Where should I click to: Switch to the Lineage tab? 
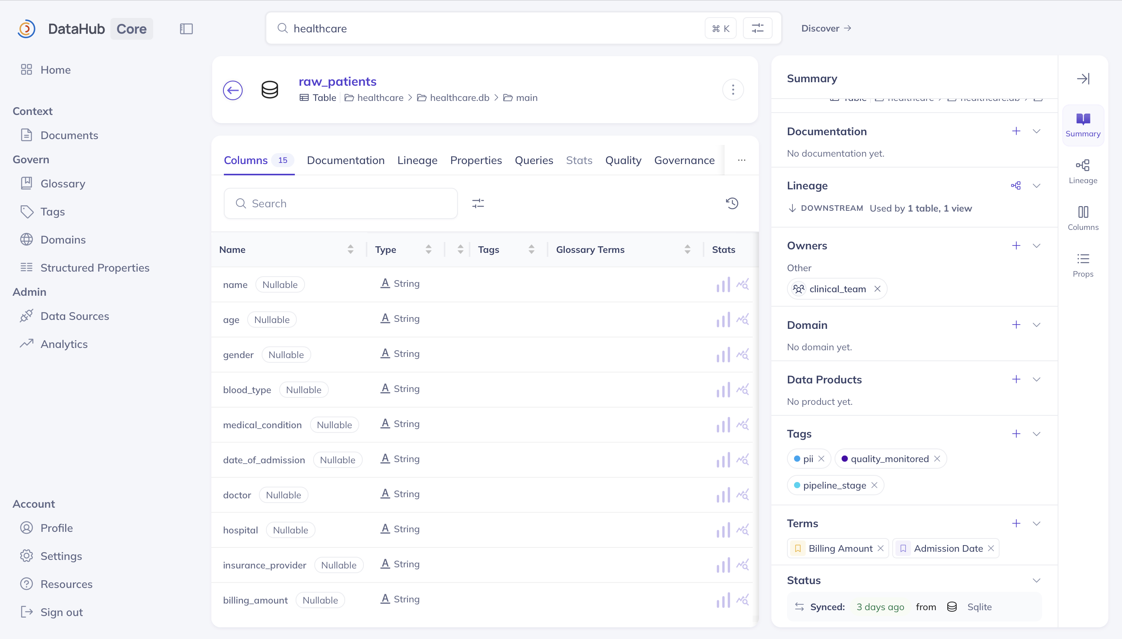[x=417, y=161]
